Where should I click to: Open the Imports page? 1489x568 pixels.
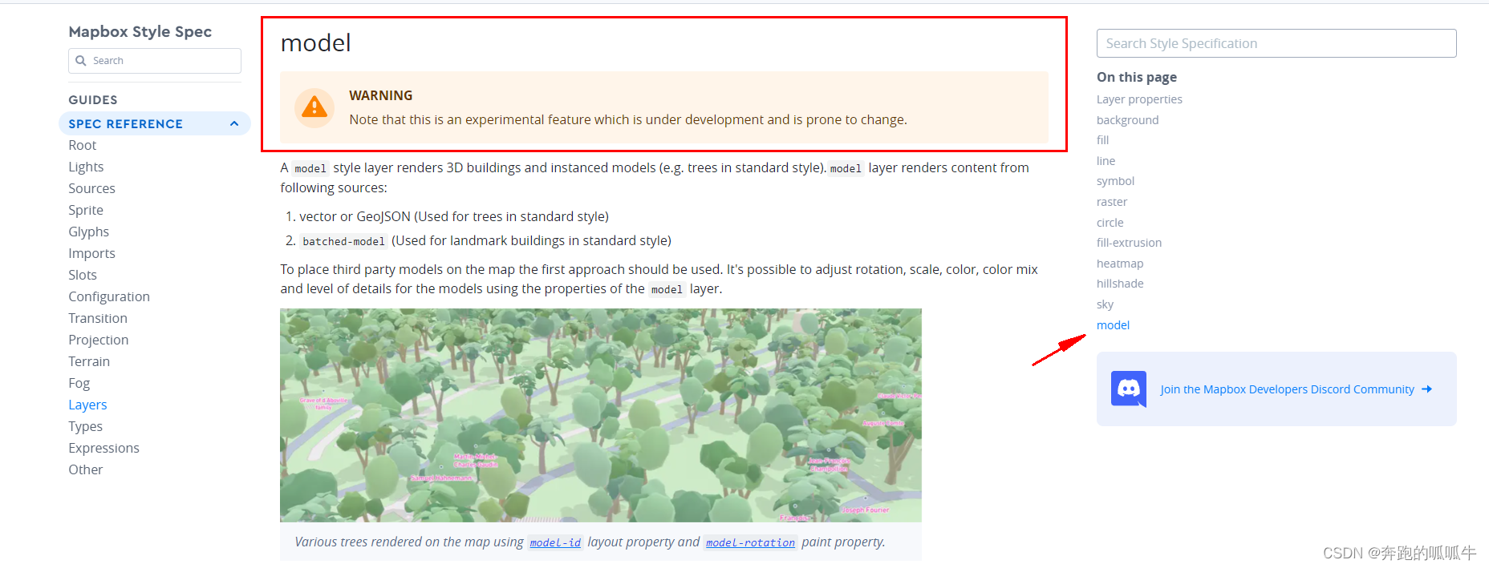click(92, 253)
